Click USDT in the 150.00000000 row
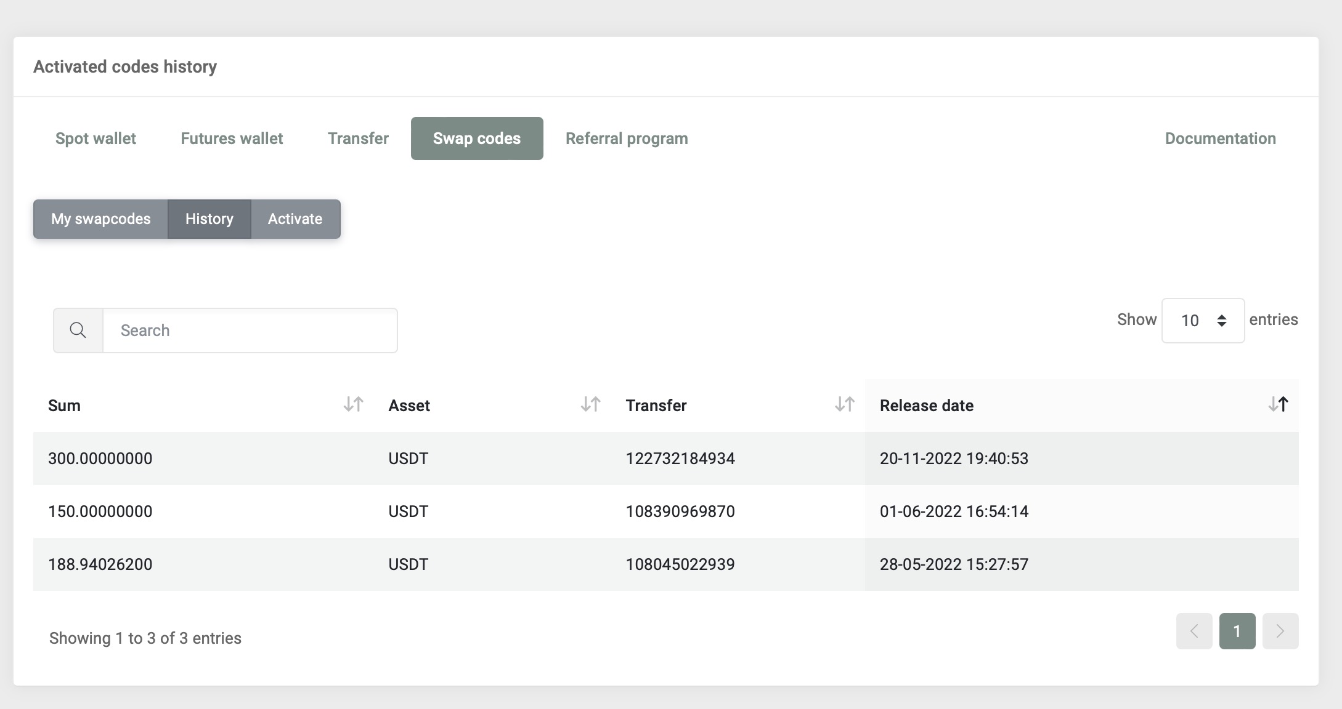 pyautogui.click(x=408, y=511)
